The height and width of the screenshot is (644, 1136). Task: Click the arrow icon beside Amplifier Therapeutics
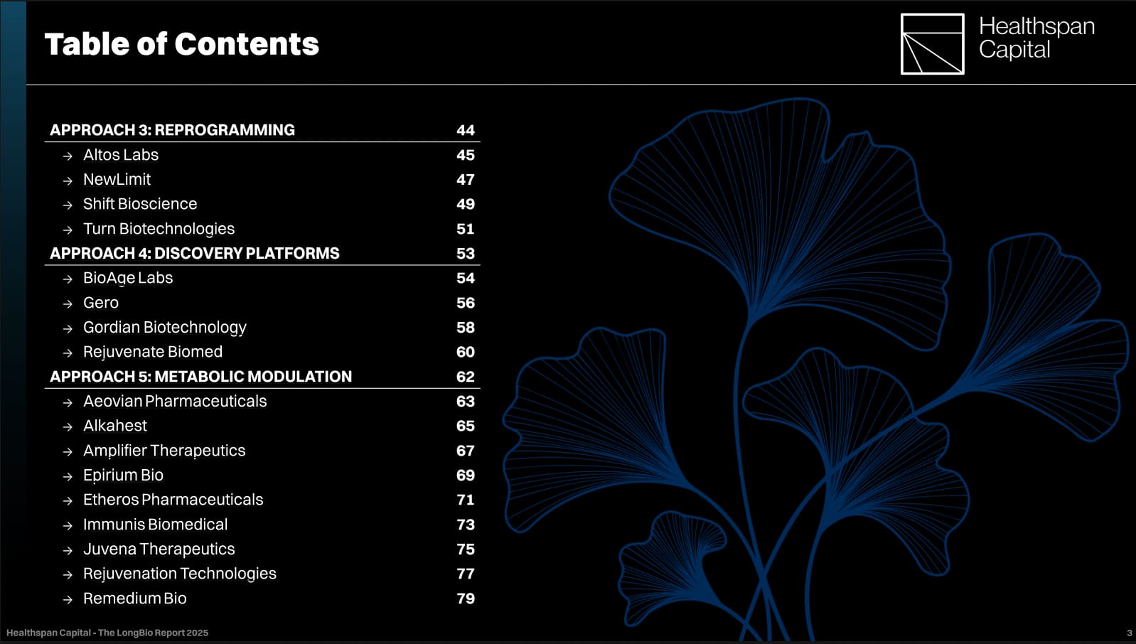point(68,452)
